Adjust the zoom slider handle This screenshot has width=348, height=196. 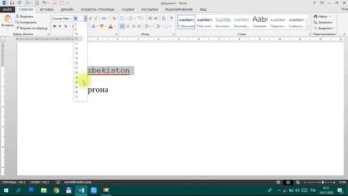pos(322,182)
